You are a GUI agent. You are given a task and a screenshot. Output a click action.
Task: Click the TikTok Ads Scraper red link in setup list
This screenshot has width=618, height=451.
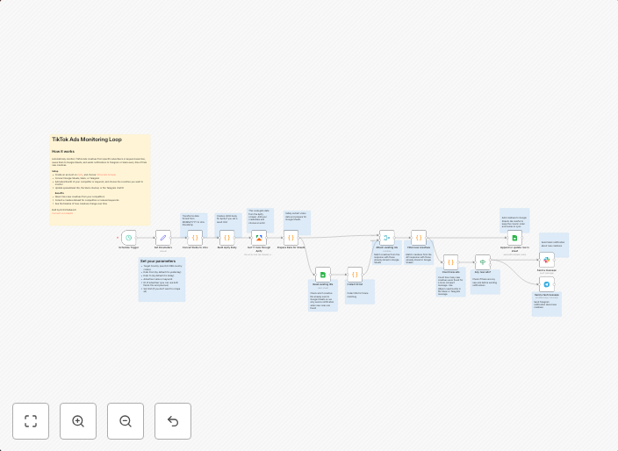coord(106,175)
